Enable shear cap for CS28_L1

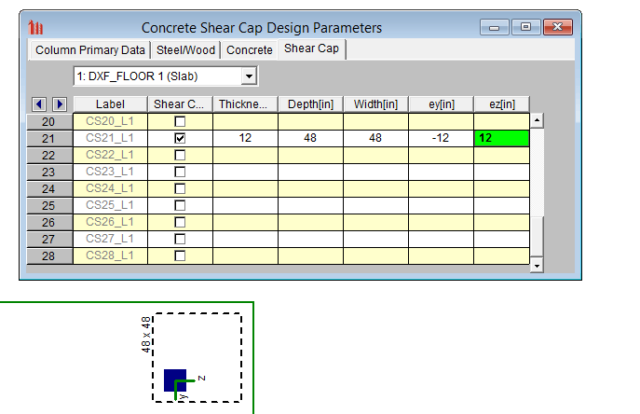tap(180, 255)
